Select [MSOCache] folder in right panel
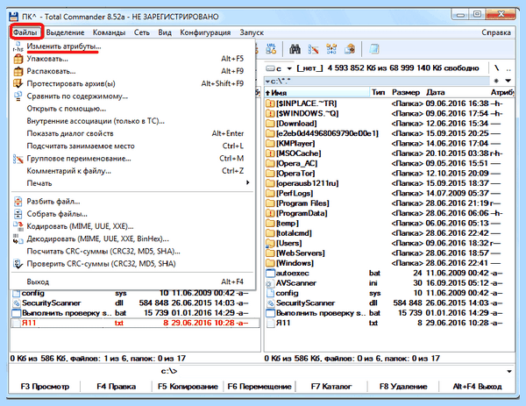The image size is (526, 406). pyautogui.click(x=389, y=153)
